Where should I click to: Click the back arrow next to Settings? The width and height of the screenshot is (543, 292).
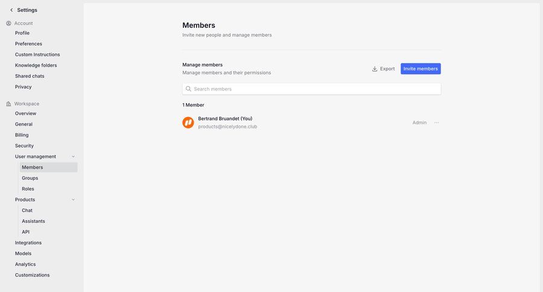click(11, 10)
